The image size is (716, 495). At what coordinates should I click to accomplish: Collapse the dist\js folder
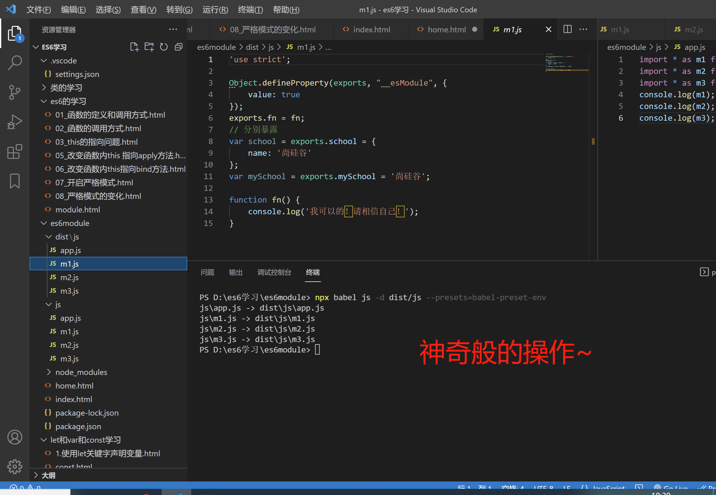[109, 237]
